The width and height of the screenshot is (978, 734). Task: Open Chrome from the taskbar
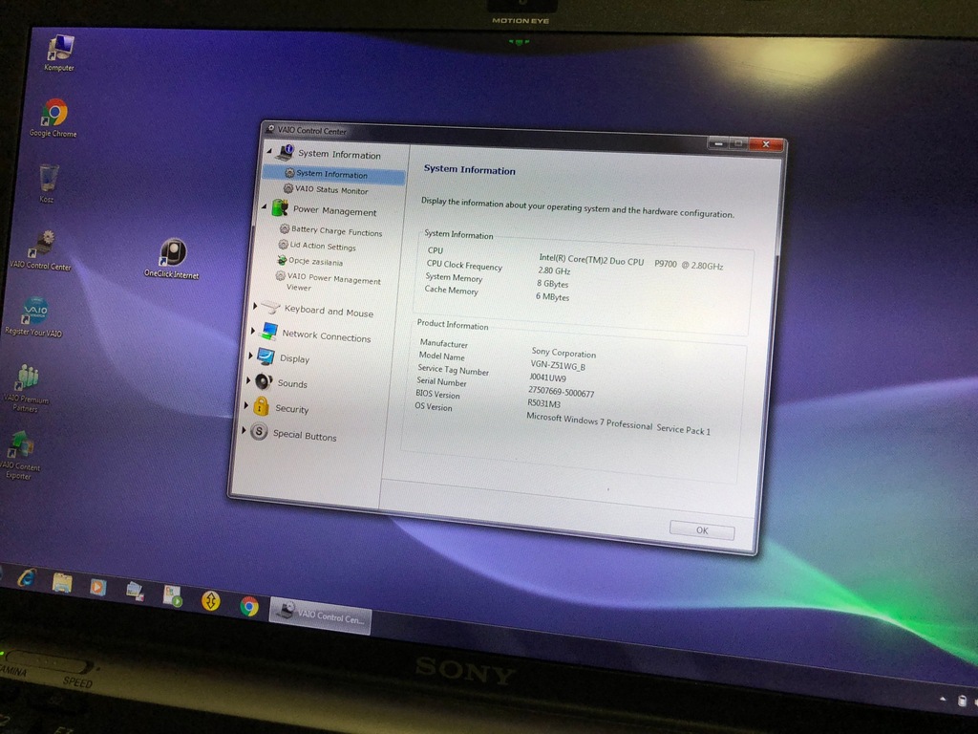249,605
